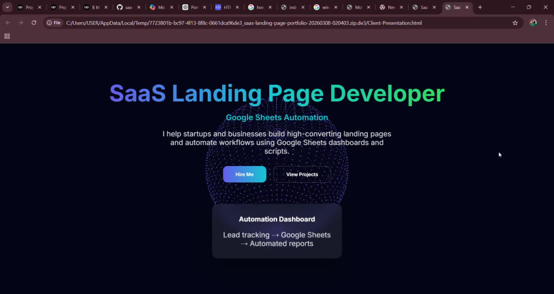Screen dimensions: 554x294
Task: Switch to the ind tab
Action: pyautogui.click(x=293, y=7)
